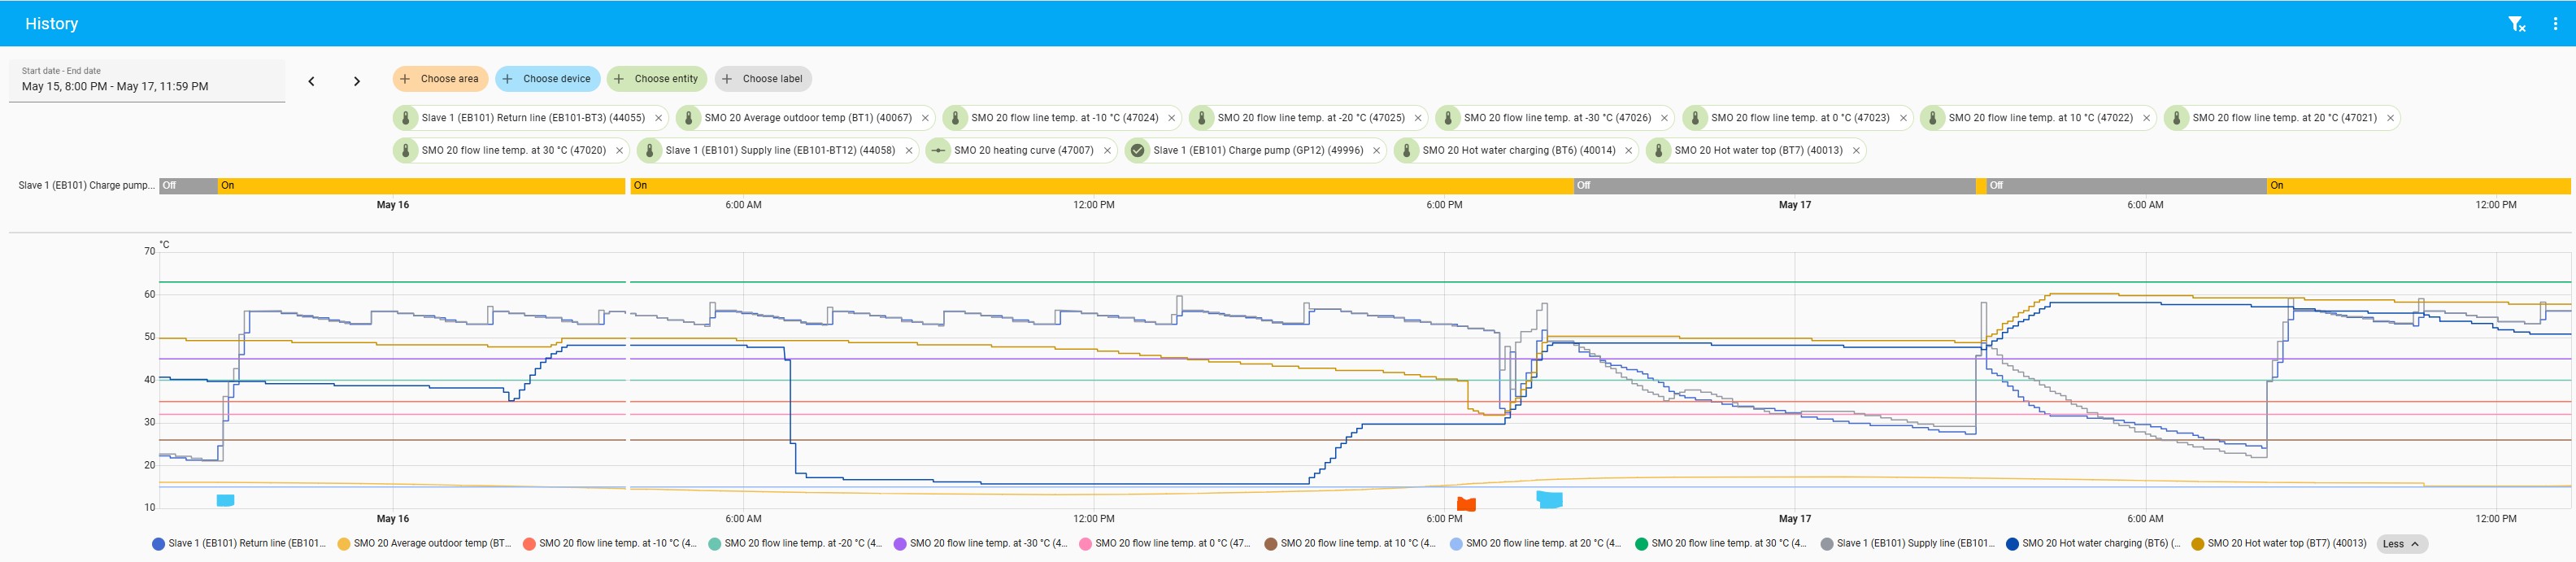The image size is (2576, 562).
Task: Click the heating curve chip's curve icon
Action: [x=938, y=151]
